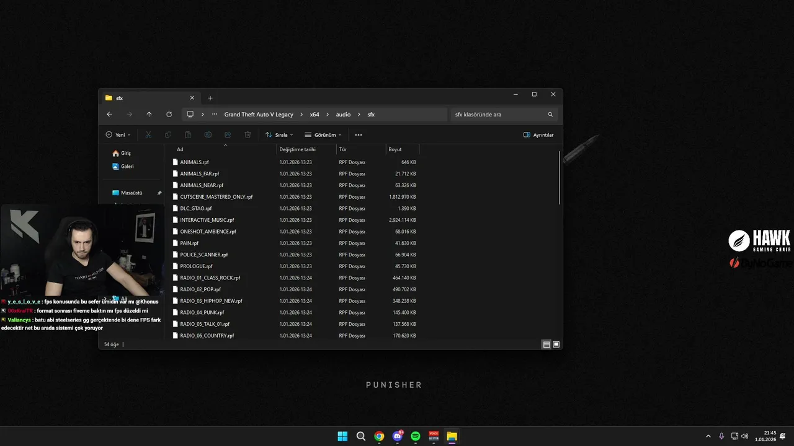The height and width of the screenshot is (446, 794).
Task: Expand chevron after audio in breadcrumb
Action: pos(359,115)
